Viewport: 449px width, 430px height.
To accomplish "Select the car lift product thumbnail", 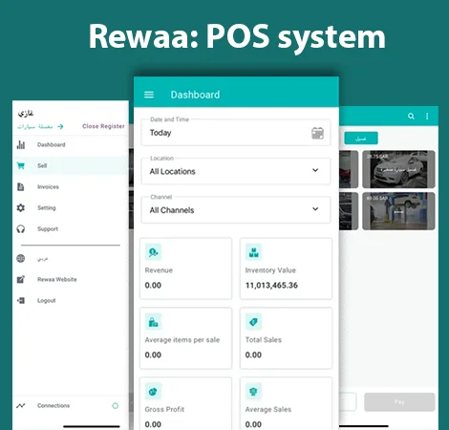I will pyautogui.click(x=398, y=211).
